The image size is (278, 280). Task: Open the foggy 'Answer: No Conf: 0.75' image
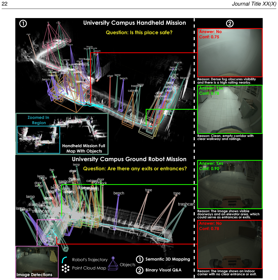click(230, 53)
